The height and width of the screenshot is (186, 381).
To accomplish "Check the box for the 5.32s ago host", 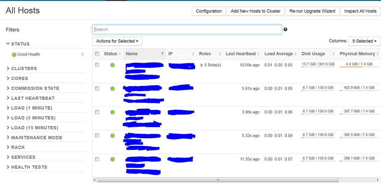I will click(x=97, y=136).
